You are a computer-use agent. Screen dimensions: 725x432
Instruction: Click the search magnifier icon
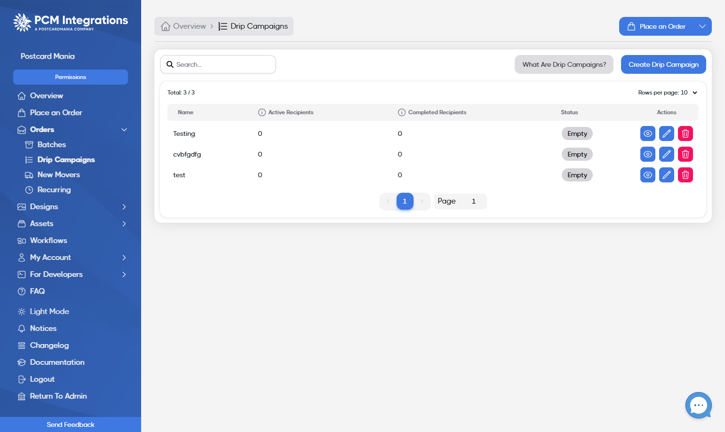coord(170,64)
